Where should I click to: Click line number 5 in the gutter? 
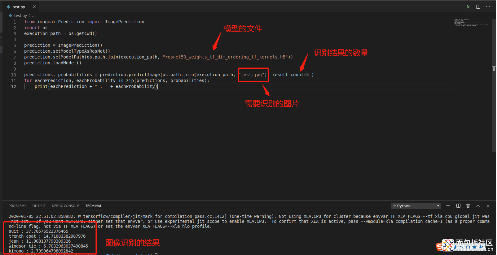(x=15, y=45)
